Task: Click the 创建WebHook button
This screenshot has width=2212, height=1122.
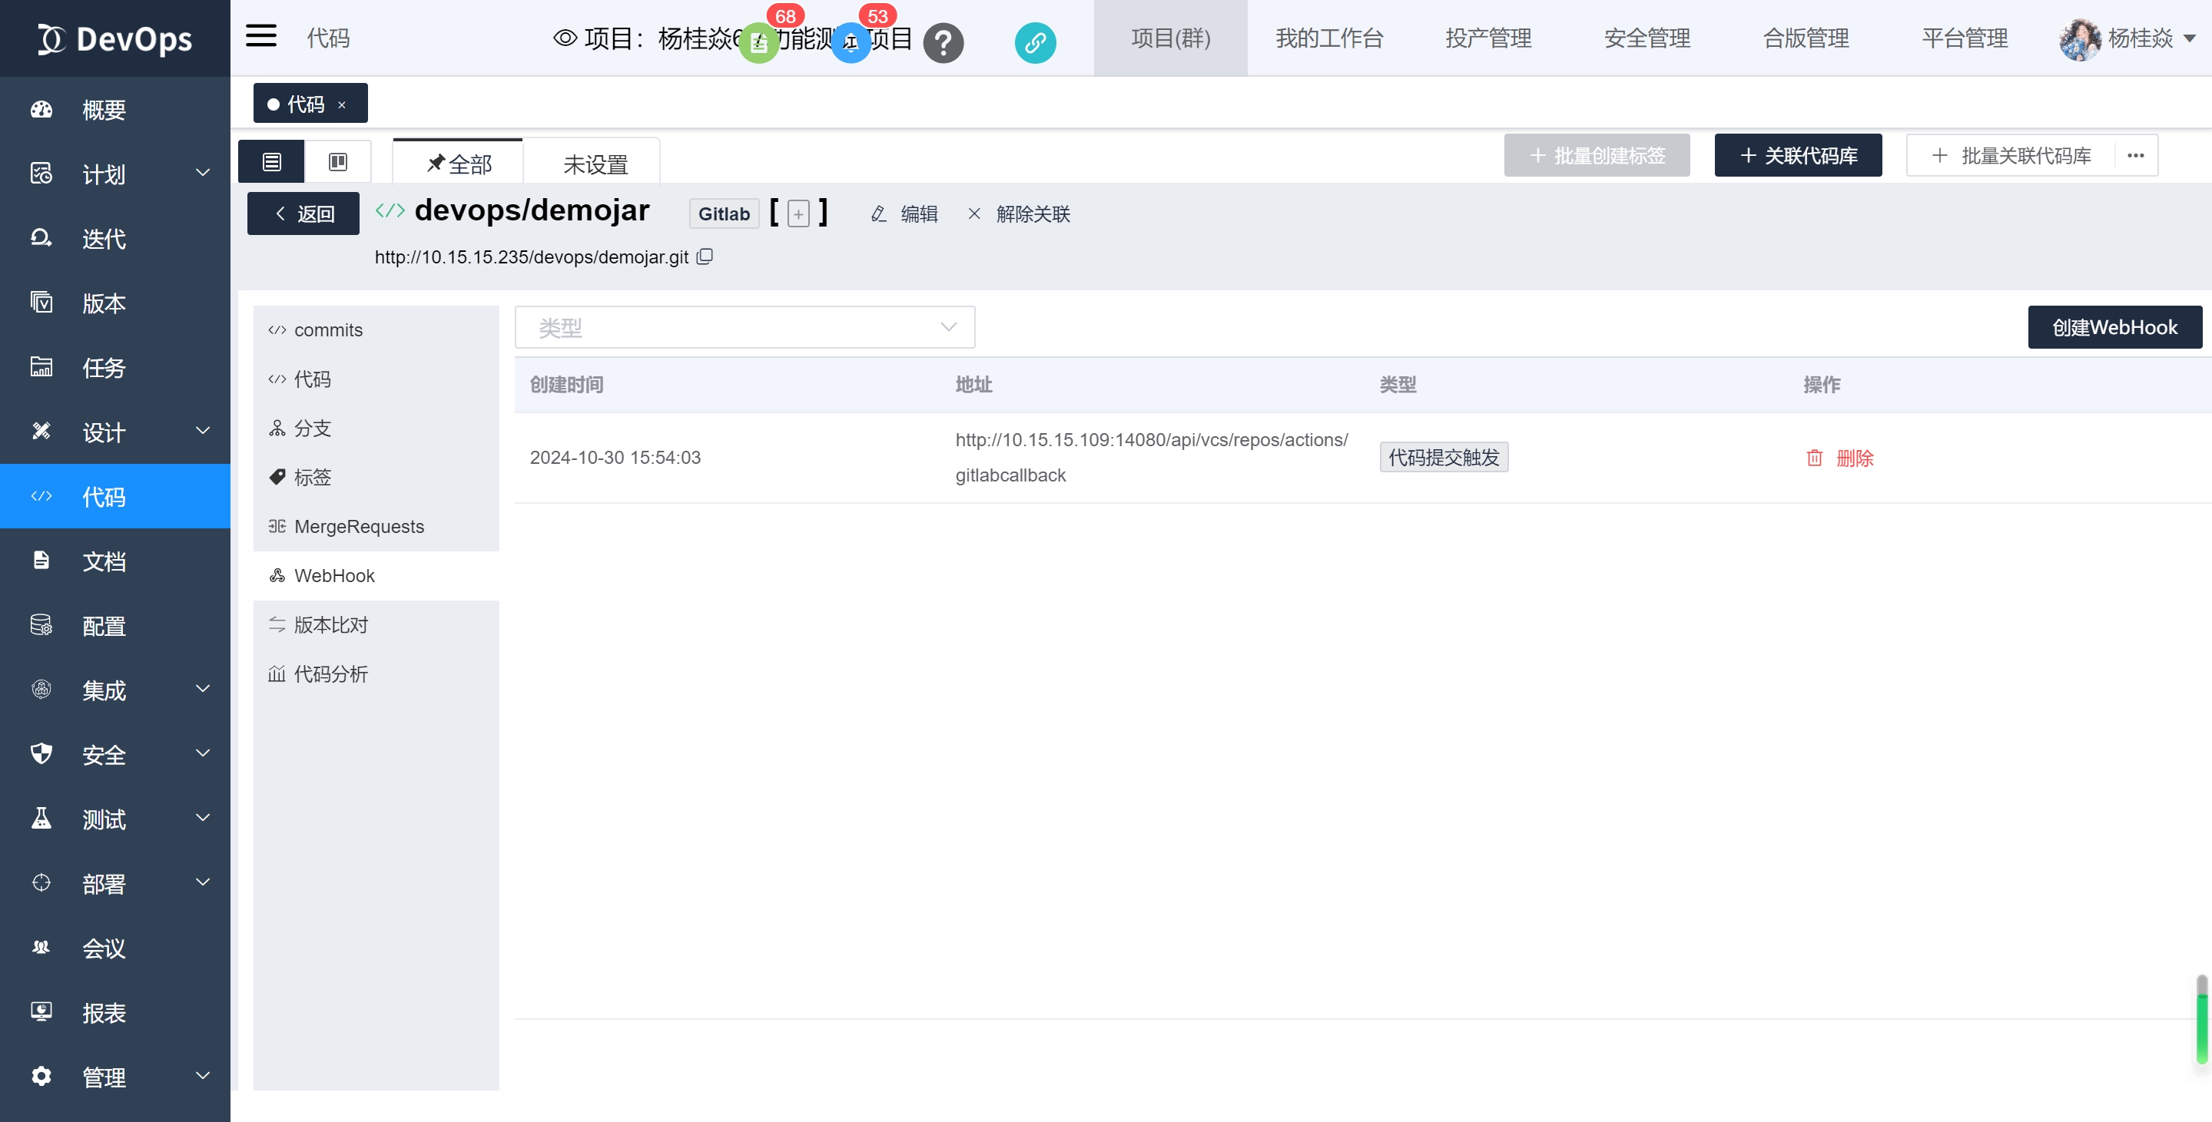Action: 2113,327
